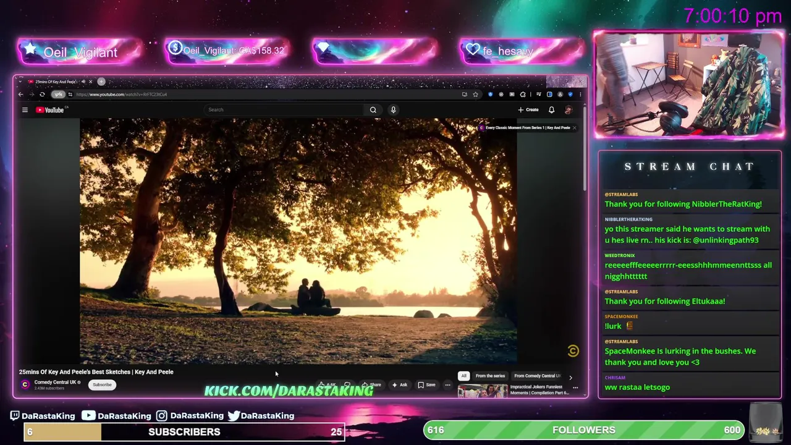Click the 'Oeil_Vigilant: CA$158.32' donation label

click(x=227, y=51)
